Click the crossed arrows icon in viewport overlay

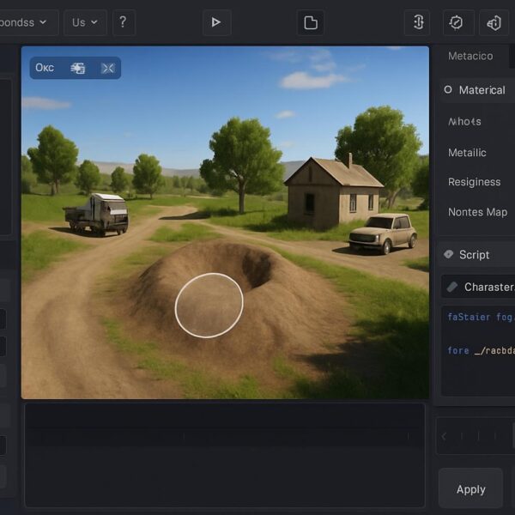[x=108, y=68]
